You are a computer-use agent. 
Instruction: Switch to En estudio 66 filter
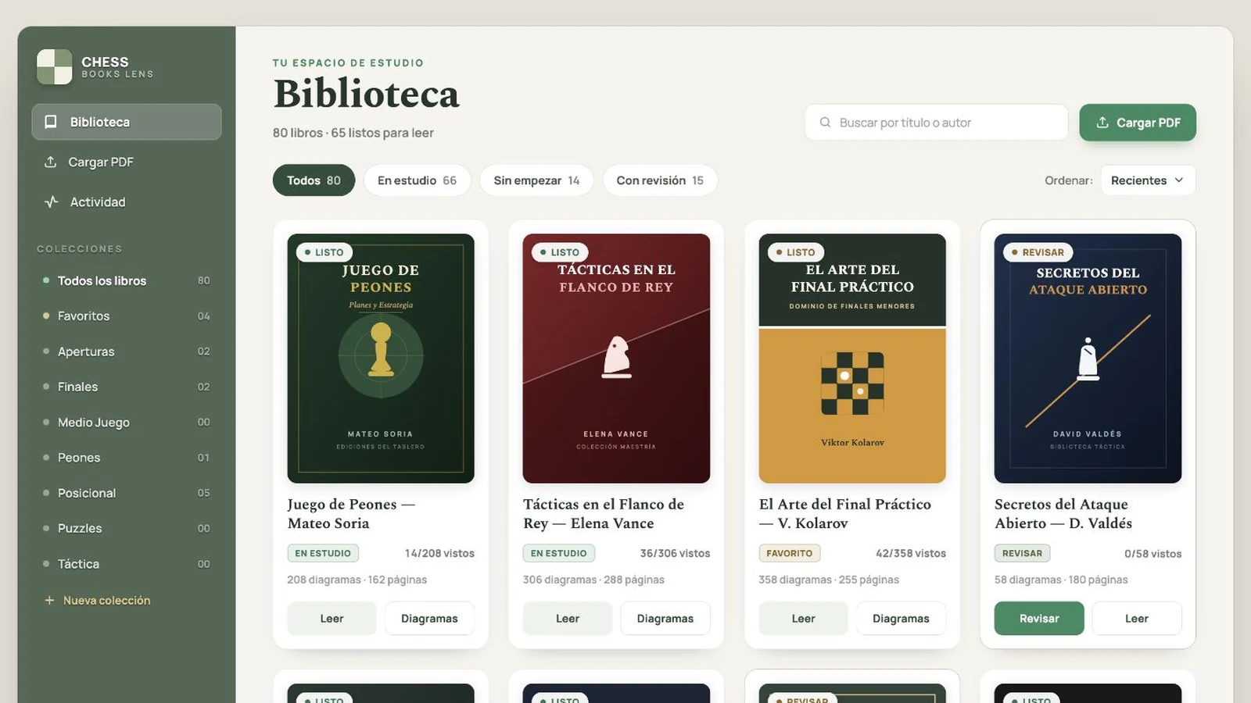417,180
